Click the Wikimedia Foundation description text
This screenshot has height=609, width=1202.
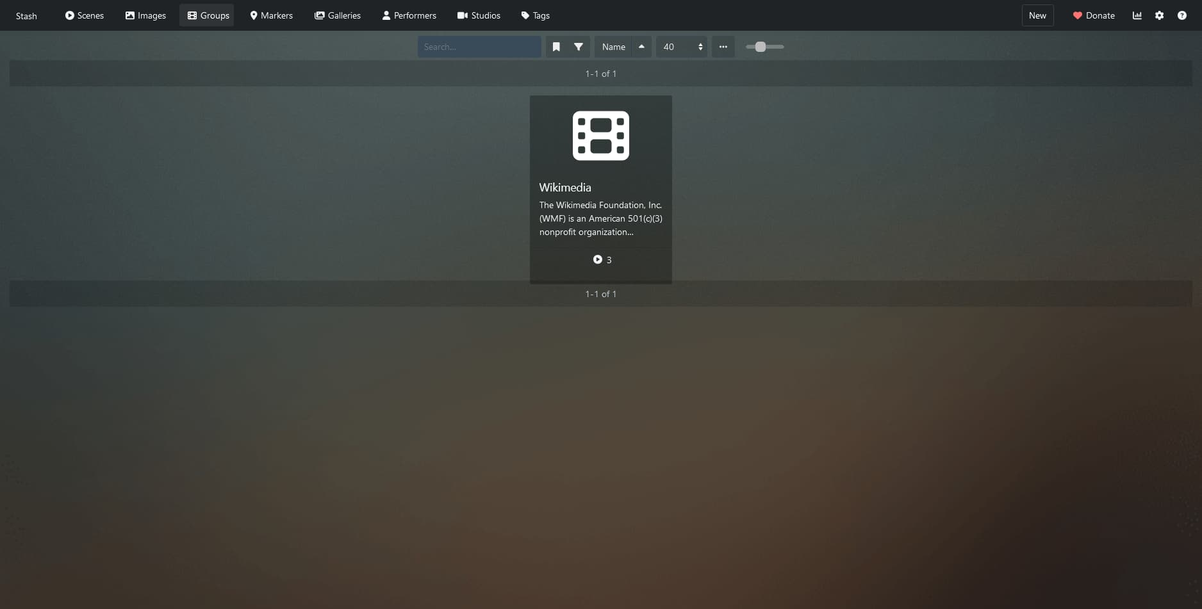[601, 218]
